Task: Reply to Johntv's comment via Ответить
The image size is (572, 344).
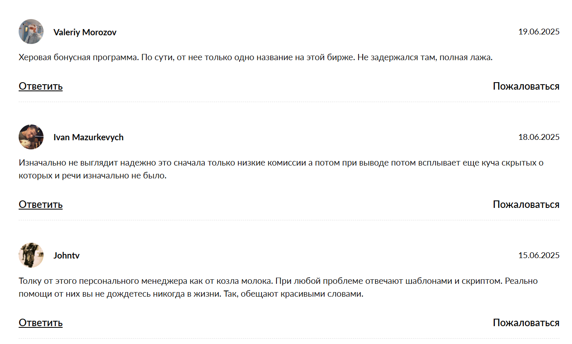Action: (41, 323)
